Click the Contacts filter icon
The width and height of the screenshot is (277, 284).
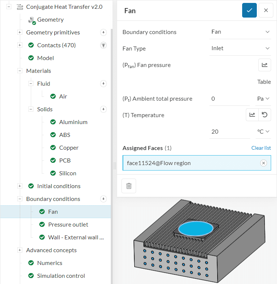point(103,45)
